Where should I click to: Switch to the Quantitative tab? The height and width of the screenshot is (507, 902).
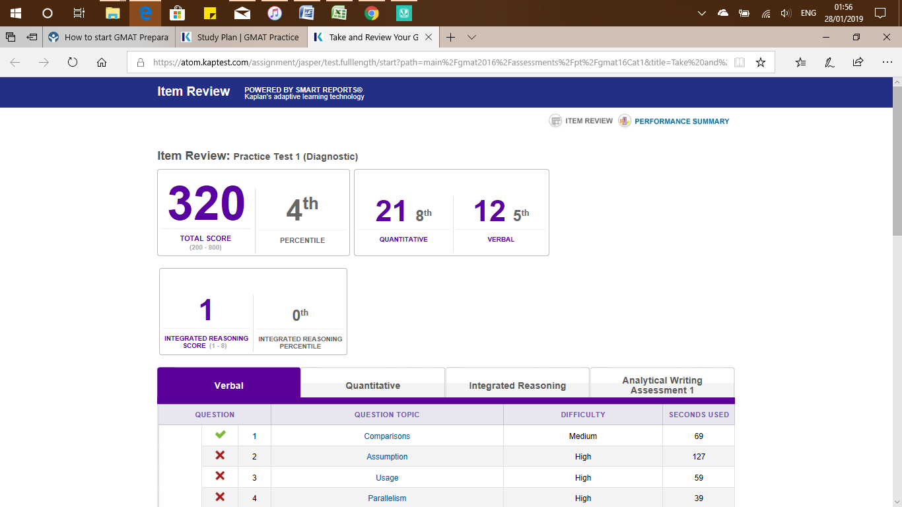tap(372, 386)
